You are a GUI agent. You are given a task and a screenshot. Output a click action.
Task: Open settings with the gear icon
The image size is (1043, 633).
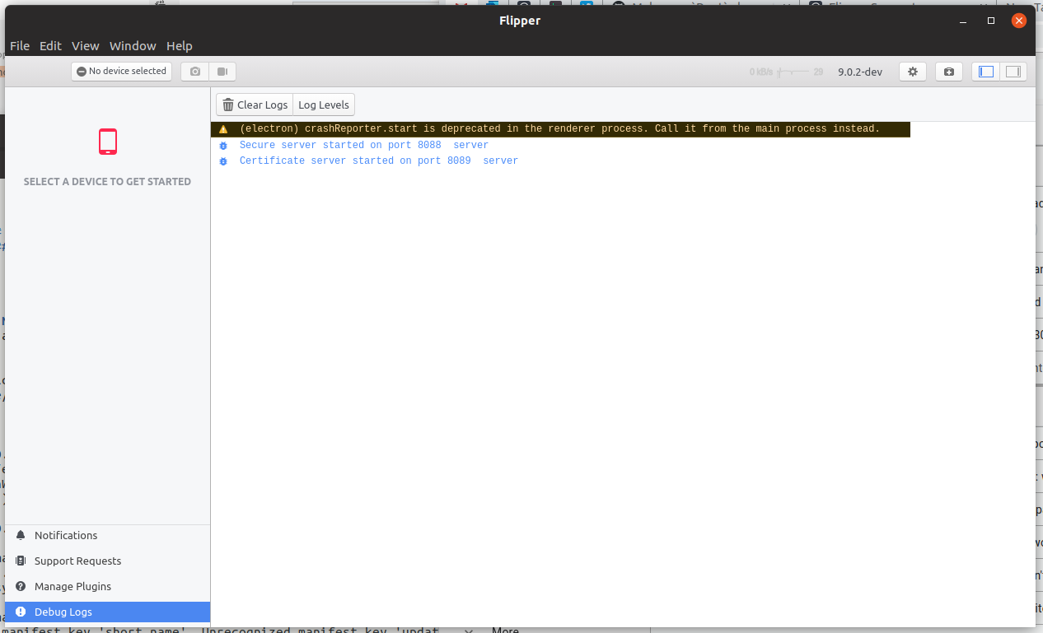click(913, 72)
